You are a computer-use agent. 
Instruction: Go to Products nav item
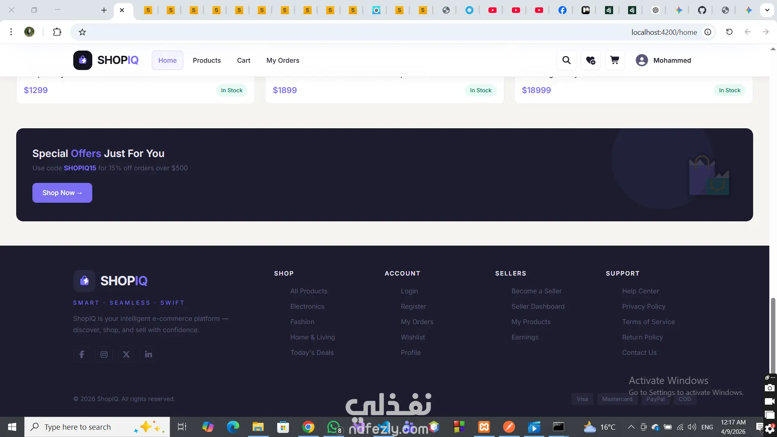[x=207, y=60]
